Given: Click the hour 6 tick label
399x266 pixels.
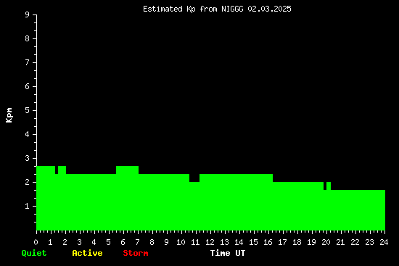Looking at the screenshot, I should coord(123,242).
